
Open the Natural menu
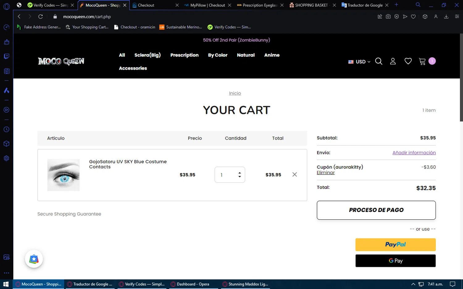(246, 55)
